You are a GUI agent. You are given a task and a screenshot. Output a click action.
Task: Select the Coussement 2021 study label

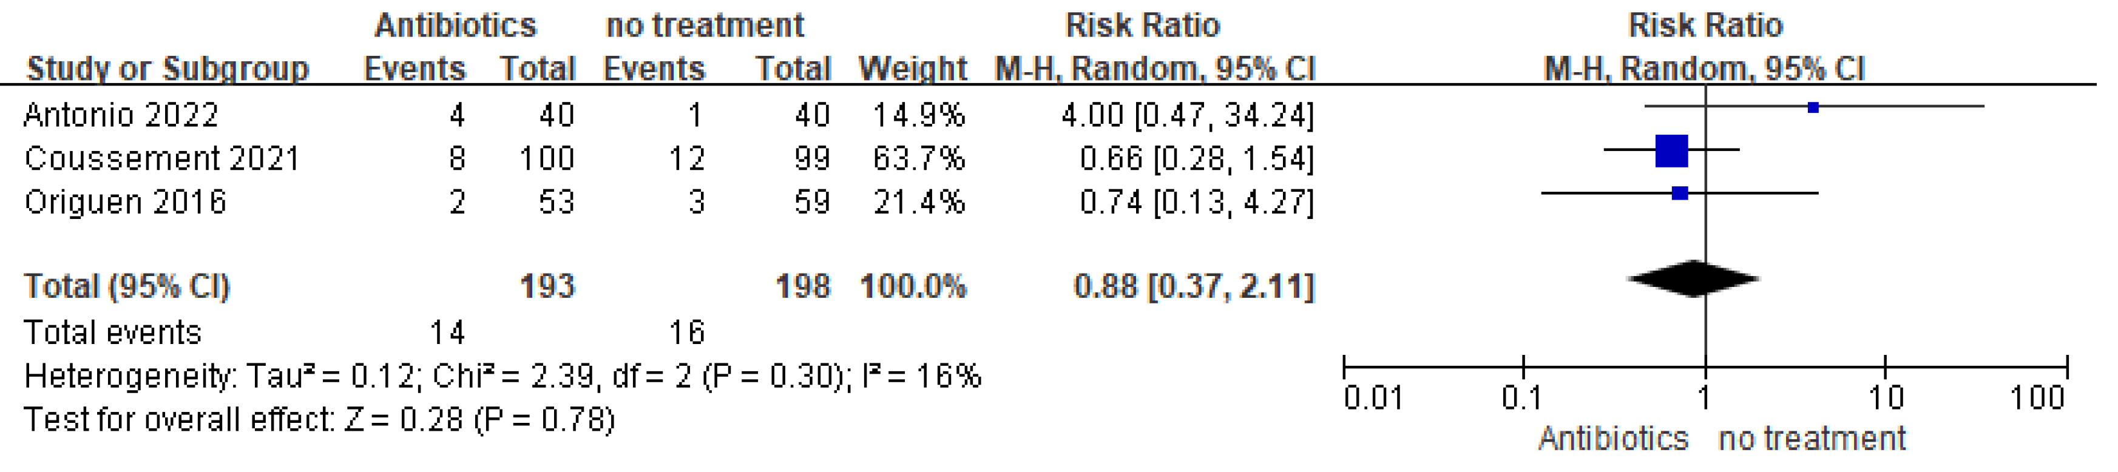click(162, 159)
